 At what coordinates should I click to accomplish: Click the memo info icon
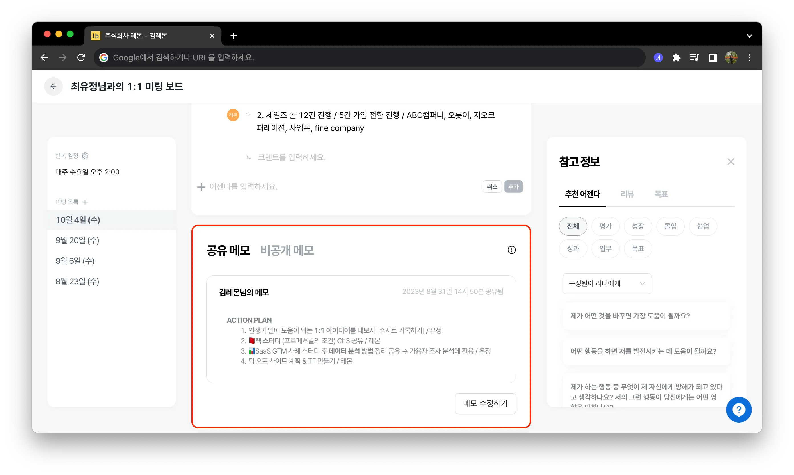pyautogui.click(x=512, y=250)
